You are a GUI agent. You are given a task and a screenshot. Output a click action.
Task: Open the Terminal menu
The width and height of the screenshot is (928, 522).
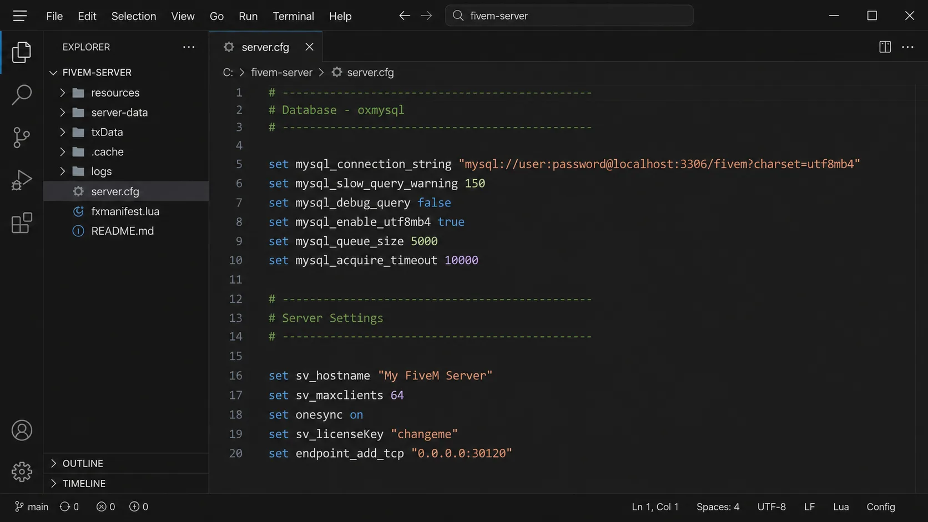pos(293,16)
